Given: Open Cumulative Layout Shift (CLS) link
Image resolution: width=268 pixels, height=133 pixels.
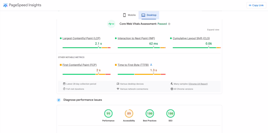Looking at the screenshot, I should click(191, 38).
